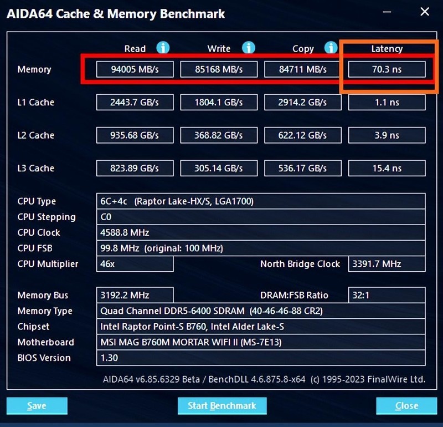Open the Write column info icon
Screen dimensions: 443x427
[x=248, y=48]
